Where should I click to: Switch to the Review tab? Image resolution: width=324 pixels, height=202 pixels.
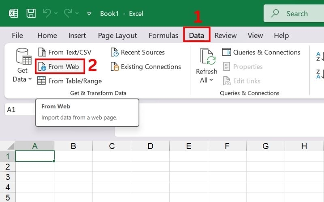click(226, 36)
